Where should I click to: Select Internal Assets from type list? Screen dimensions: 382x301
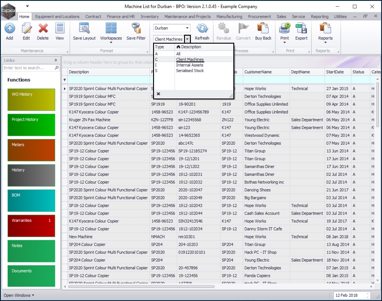[x=190, y=65]
